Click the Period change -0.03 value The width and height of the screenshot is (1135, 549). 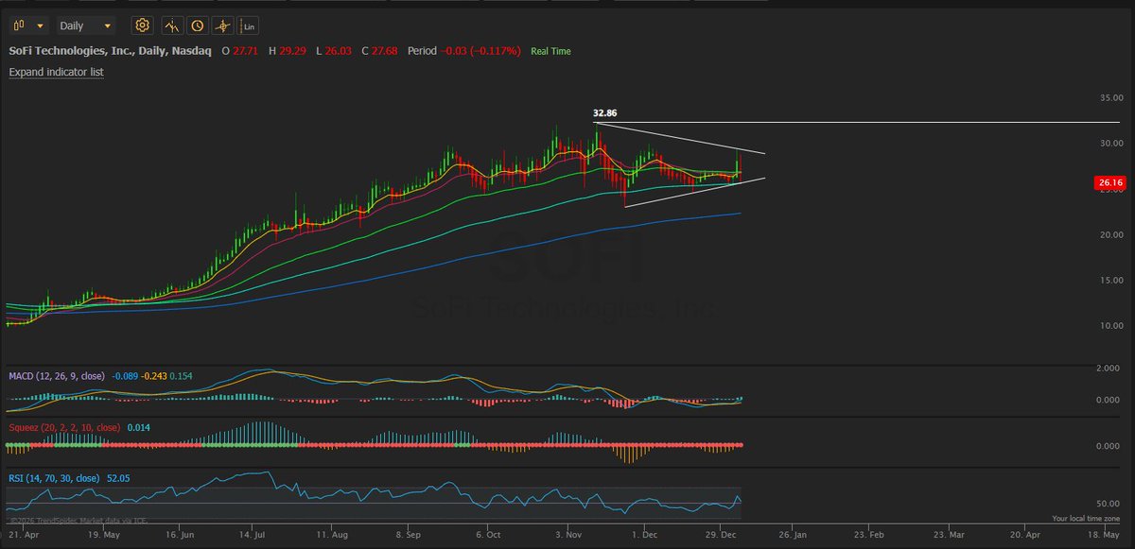point(456,51)
